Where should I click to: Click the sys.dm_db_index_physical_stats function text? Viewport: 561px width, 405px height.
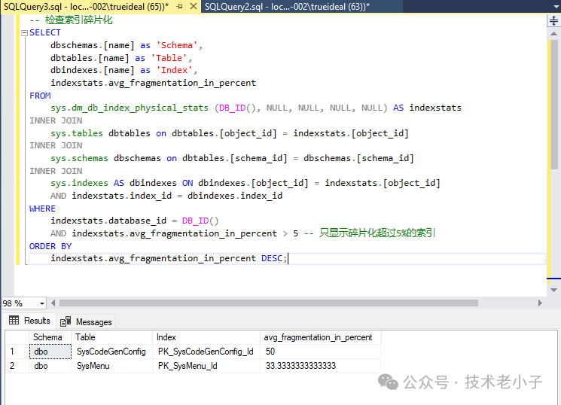130,108
